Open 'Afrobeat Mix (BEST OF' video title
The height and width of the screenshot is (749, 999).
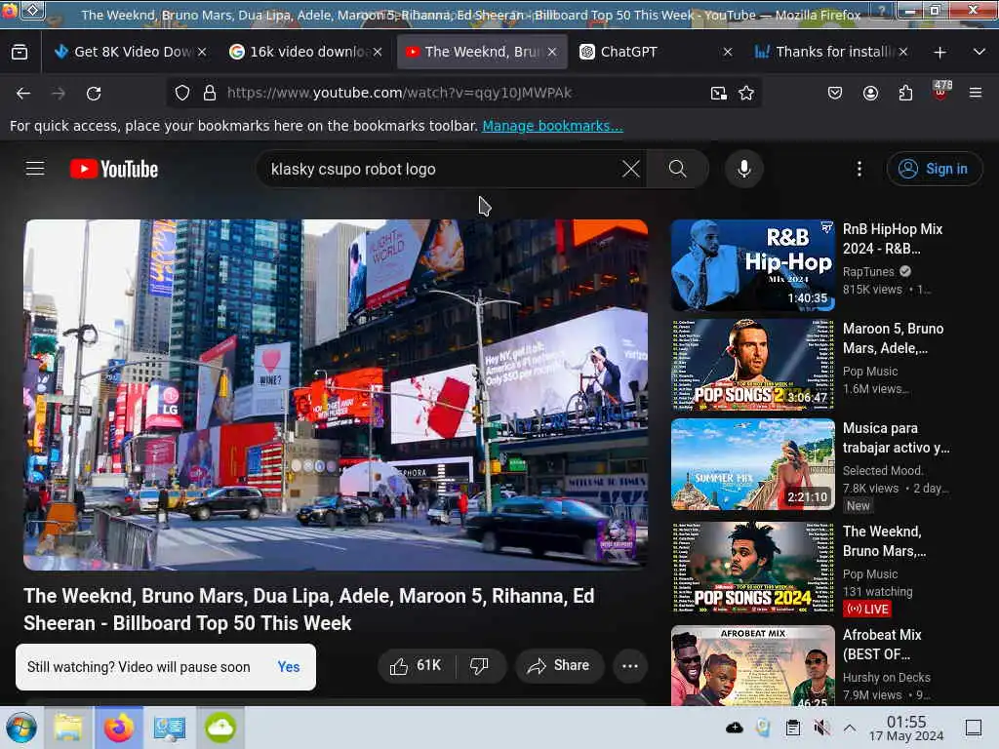click(882, 645)
